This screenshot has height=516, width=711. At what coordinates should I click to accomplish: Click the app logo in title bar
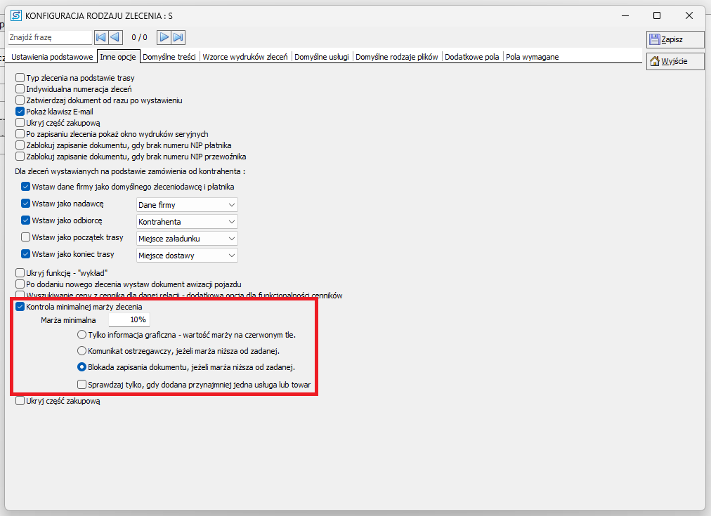(15, 15)
